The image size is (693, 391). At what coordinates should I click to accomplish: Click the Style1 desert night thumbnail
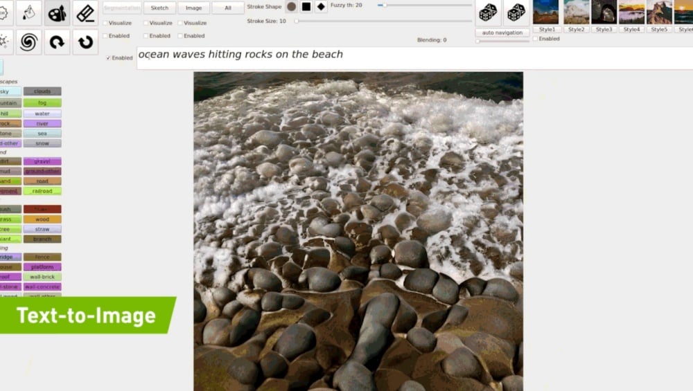pyautogui.click(x=546, y=12)
